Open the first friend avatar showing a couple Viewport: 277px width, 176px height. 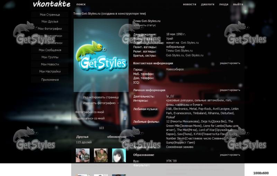[x=83, y=155]
